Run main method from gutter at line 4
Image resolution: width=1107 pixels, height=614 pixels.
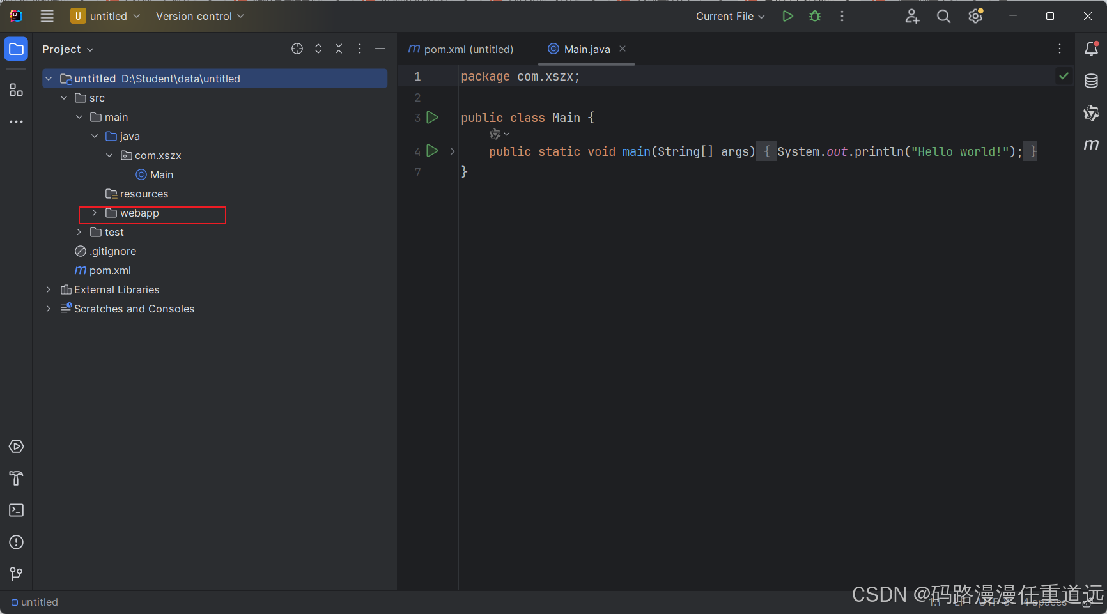(x=433, y=151)
